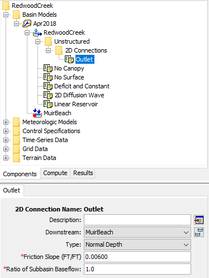This screenshot has height=278, width=209.
Task: Select the Outlet editor tab
Action: [x=12, y=190]
